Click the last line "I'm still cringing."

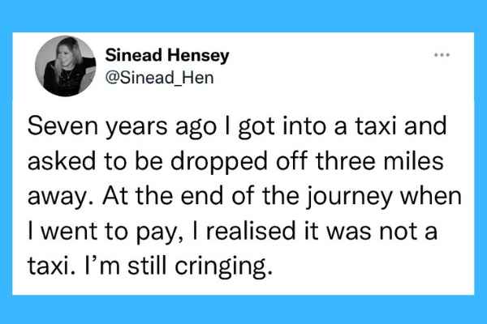(x=150, y=267)
